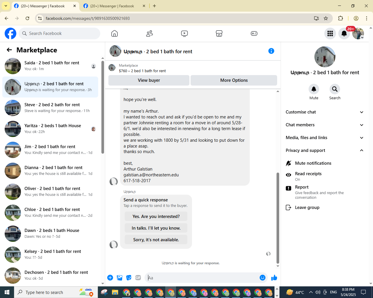The width and height of the screenshot is (373, 298).
Task: Focus the Aa message input field
Action: click(203, 278)
